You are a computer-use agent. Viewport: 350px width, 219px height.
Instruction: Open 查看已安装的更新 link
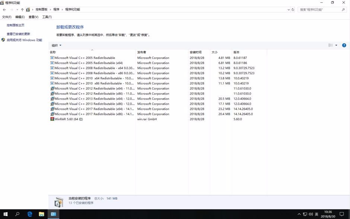pyautogui.click(x=18, y=34)
